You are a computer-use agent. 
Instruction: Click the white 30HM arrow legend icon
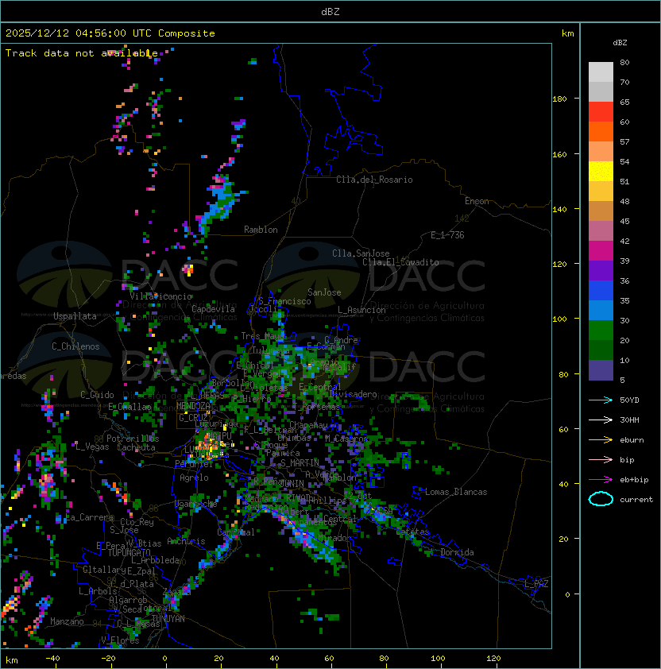601,420
